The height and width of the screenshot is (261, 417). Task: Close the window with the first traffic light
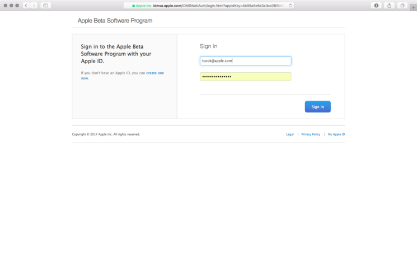pos(6,6)
